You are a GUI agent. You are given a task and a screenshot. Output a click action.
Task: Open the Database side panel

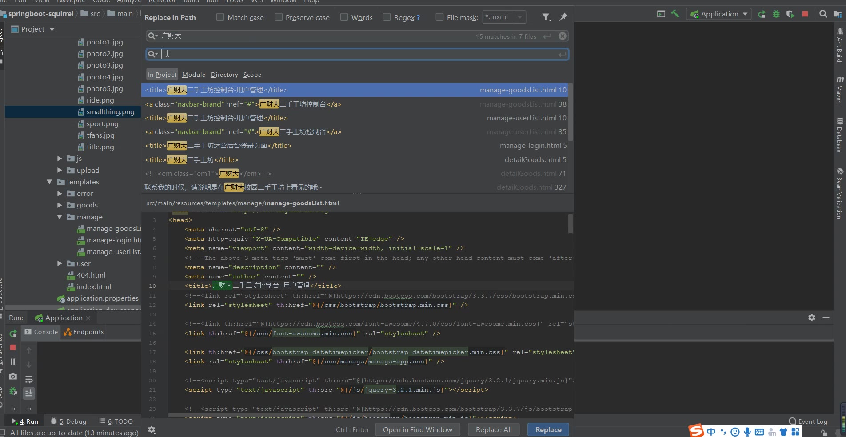click(839, 135)
